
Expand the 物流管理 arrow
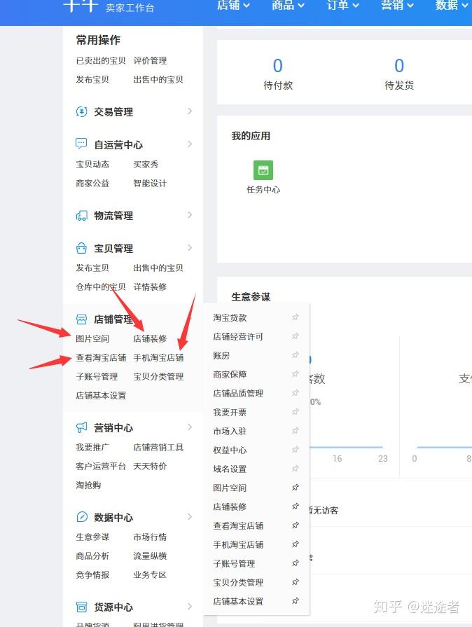tap(190, 215)
